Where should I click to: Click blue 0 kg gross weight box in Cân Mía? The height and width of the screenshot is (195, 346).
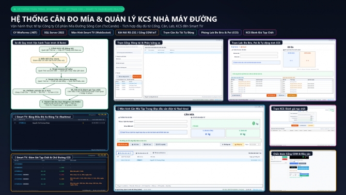coord(208,133)
